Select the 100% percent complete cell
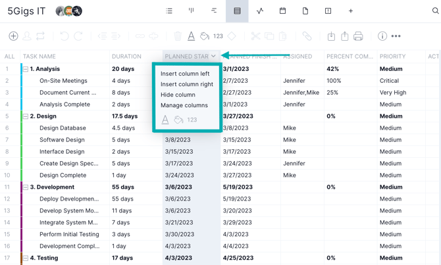441x265 pixels. (x=334, y=81)
